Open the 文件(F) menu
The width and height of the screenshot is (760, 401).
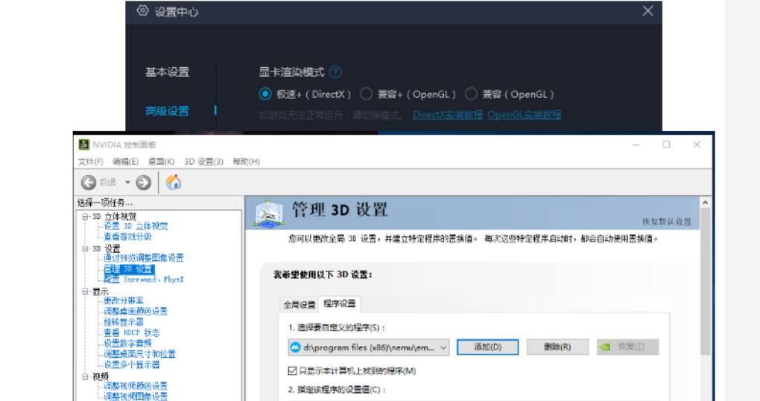[x=91, y=162]
